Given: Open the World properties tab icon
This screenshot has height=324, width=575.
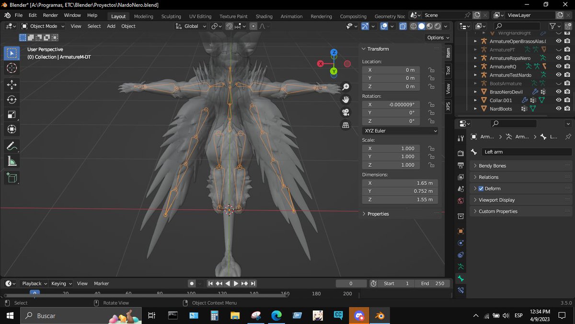Looking at the screenshot, I should click(x=461, y=201).
